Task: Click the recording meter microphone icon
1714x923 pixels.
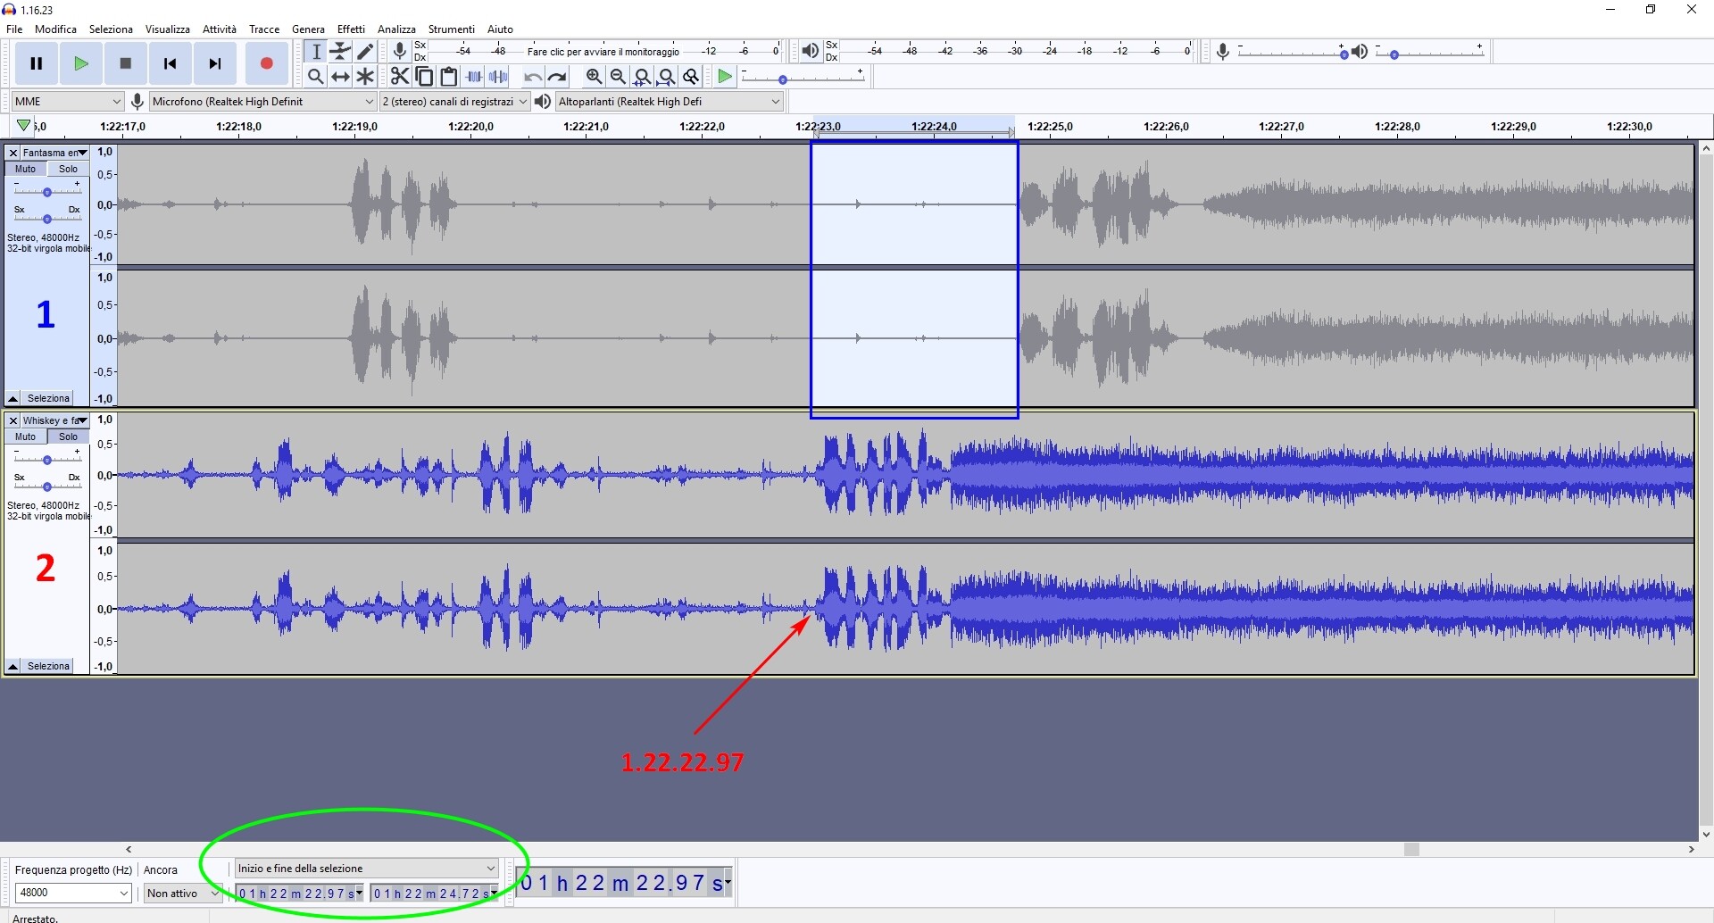Action: 400,51
